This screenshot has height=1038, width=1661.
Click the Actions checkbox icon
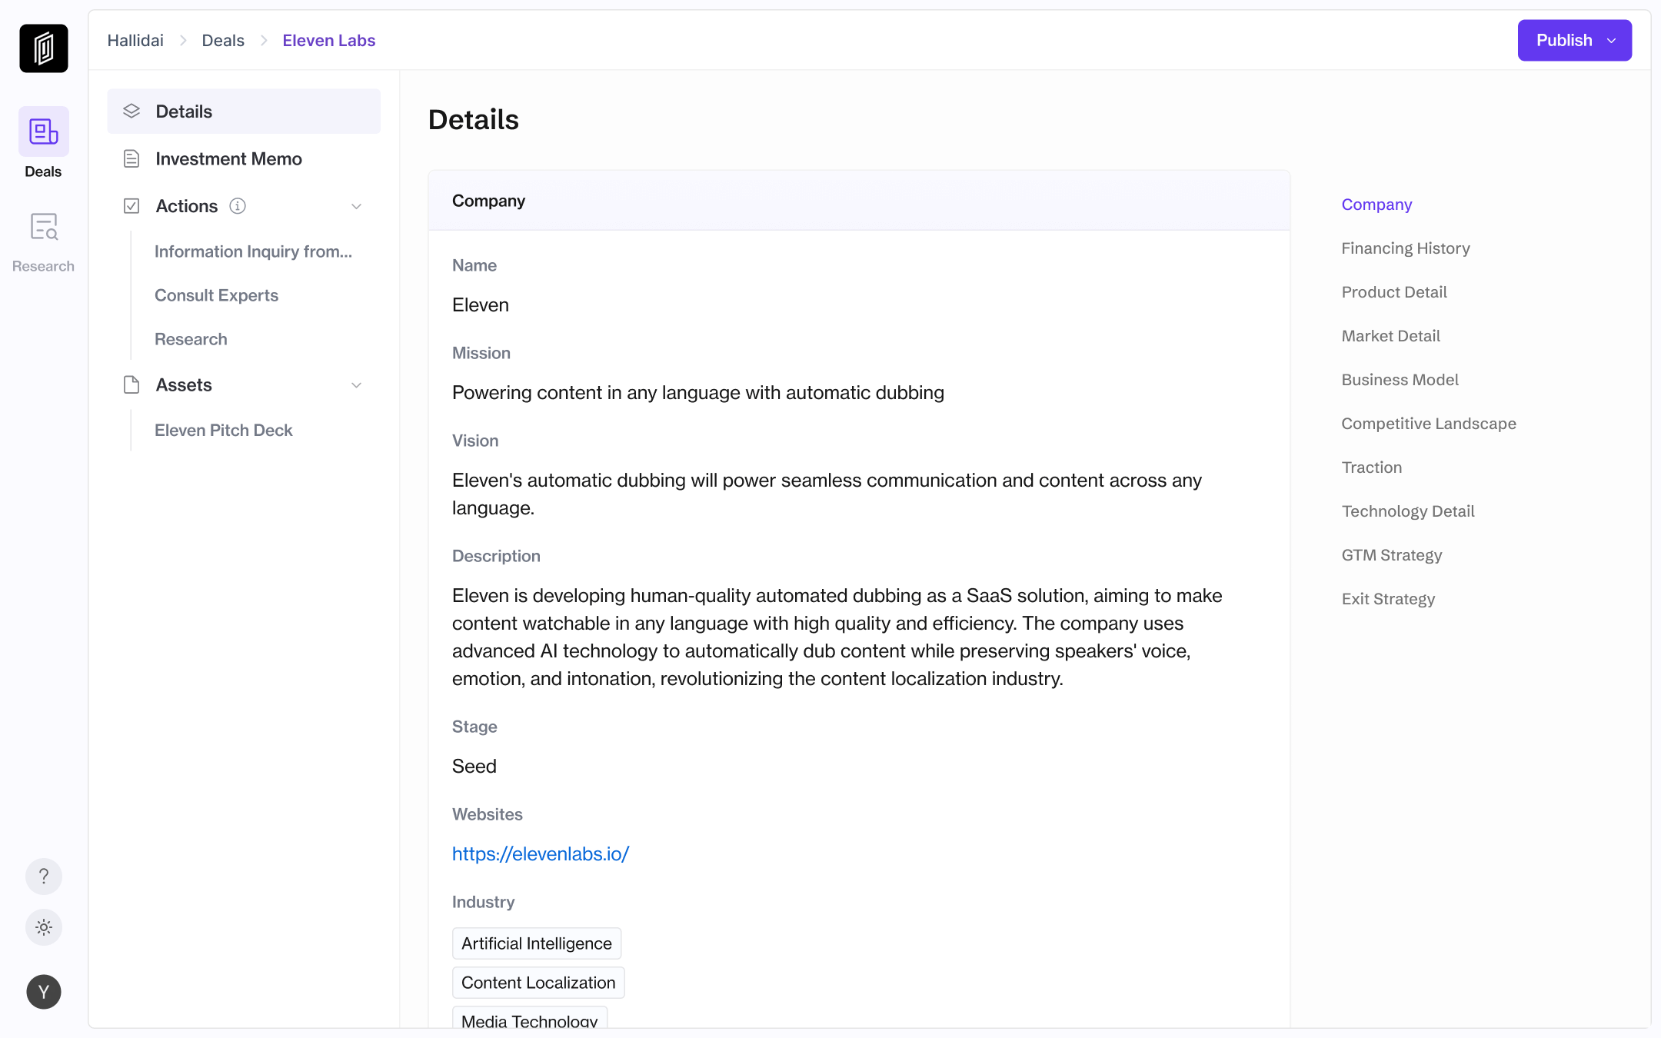[131, 206]
